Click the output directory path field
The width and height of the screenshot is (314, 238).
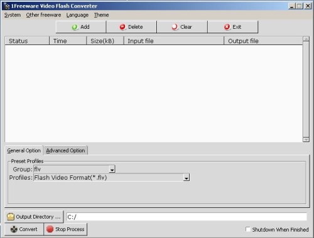(187, 217)
